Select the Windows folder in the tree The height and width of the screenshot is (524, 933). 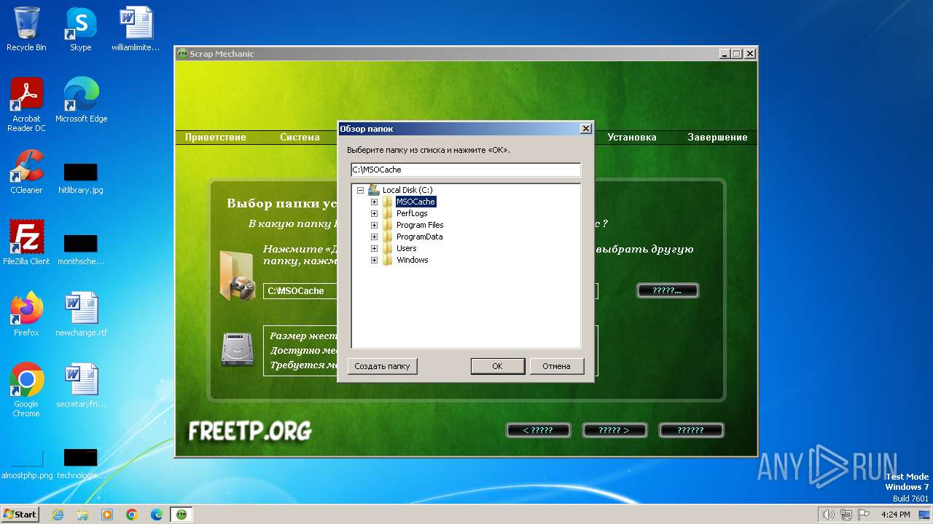pos(412,260)
